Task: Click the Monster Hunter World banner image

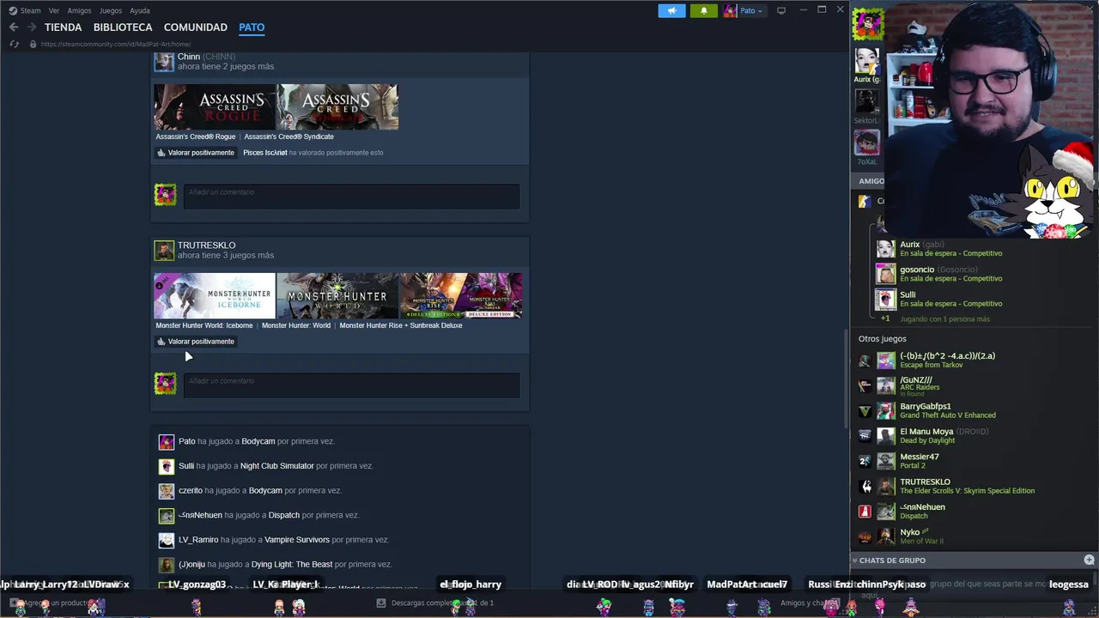Action: pos(337,295)
